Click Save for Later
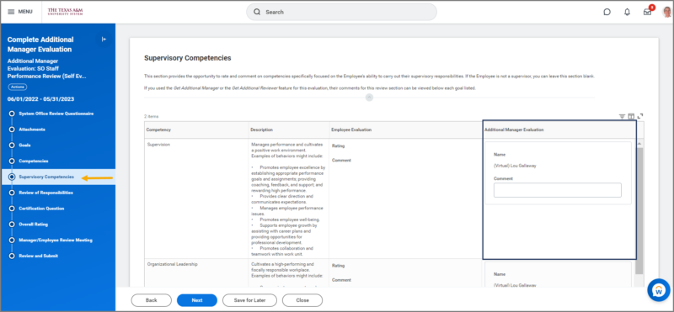The height and width of the screenshot is (312, 674). pyautogui.click(x=249, y=300)
